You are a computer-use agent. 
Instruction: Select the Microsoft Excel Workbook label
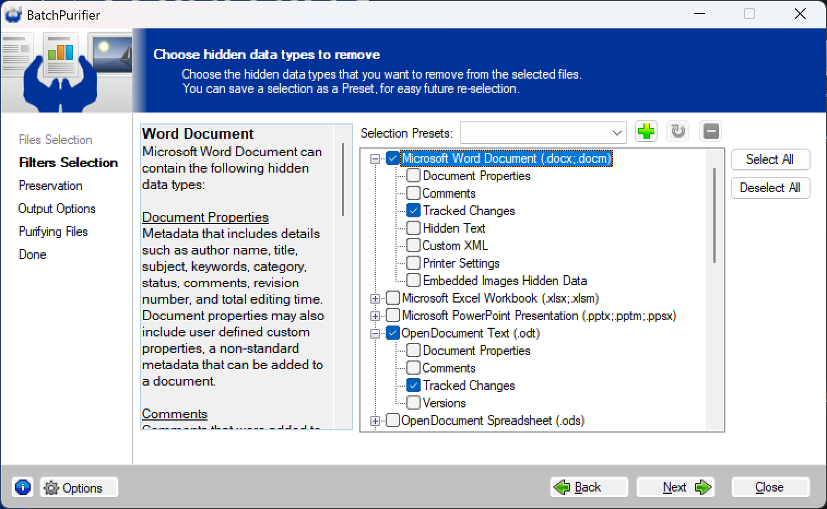pos(500,298)
